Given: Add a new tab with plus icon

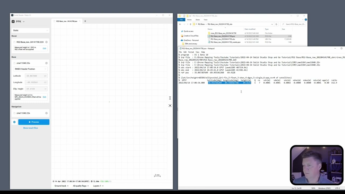Looking at the screenshot, I should (x=85, y=21).
